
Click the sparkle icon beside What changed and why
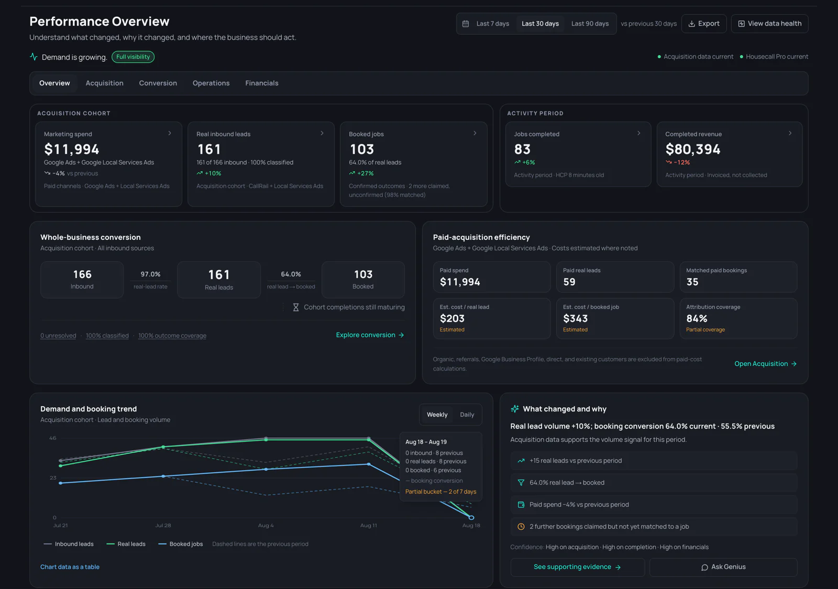515,409
